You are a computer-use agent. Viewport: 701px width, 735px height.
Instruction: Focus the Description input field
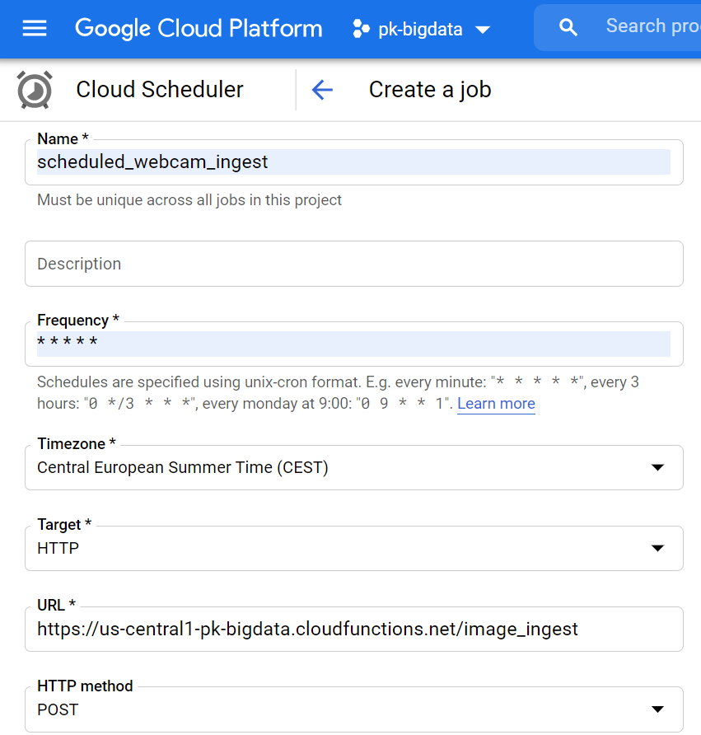click(353, 264)
